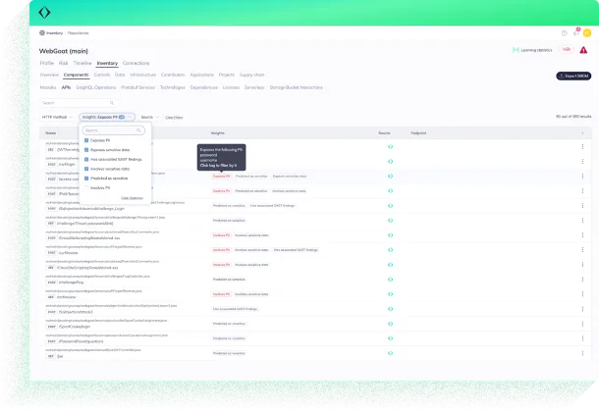
Task: Open kebab menu for /challenge/flag row
Action: 582,280
